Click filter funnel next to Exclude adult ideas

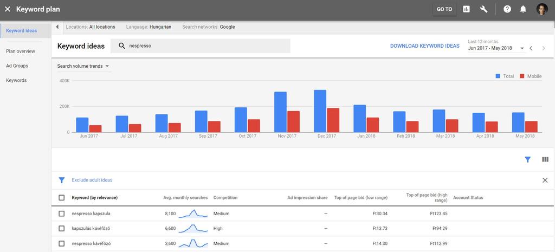coord(62,180)
